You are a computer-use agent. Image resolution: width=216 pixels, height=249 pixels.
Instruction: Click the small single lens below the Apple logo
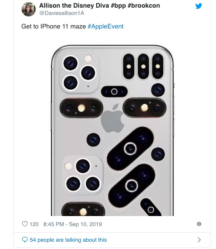point(93,140)
